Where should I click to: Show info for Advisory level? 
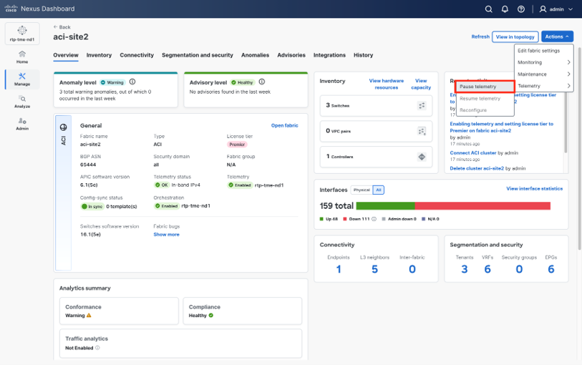(x=262, y=82)
